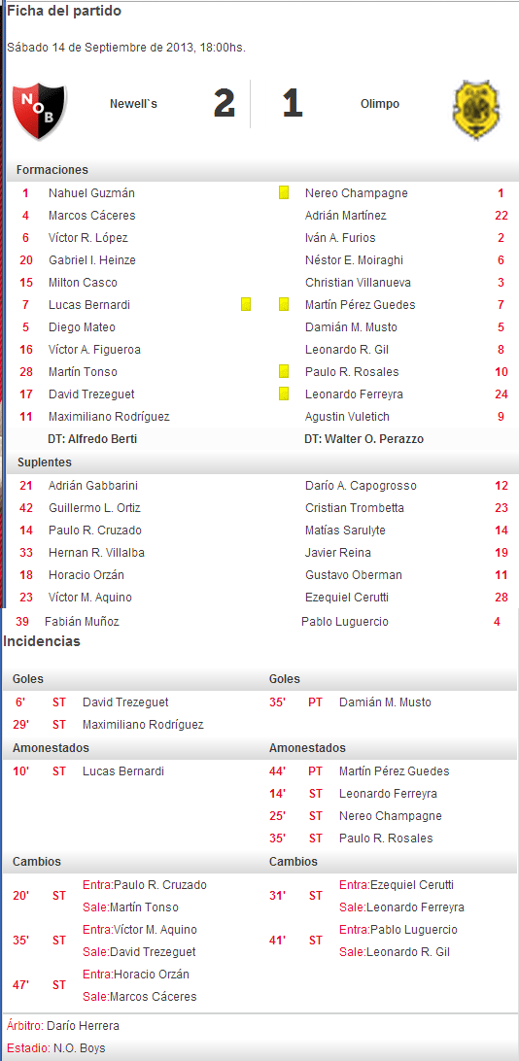Click the Newell's Old Boys team crest
The width and height of the screenshot is (519, 1061).
(40, 111)
